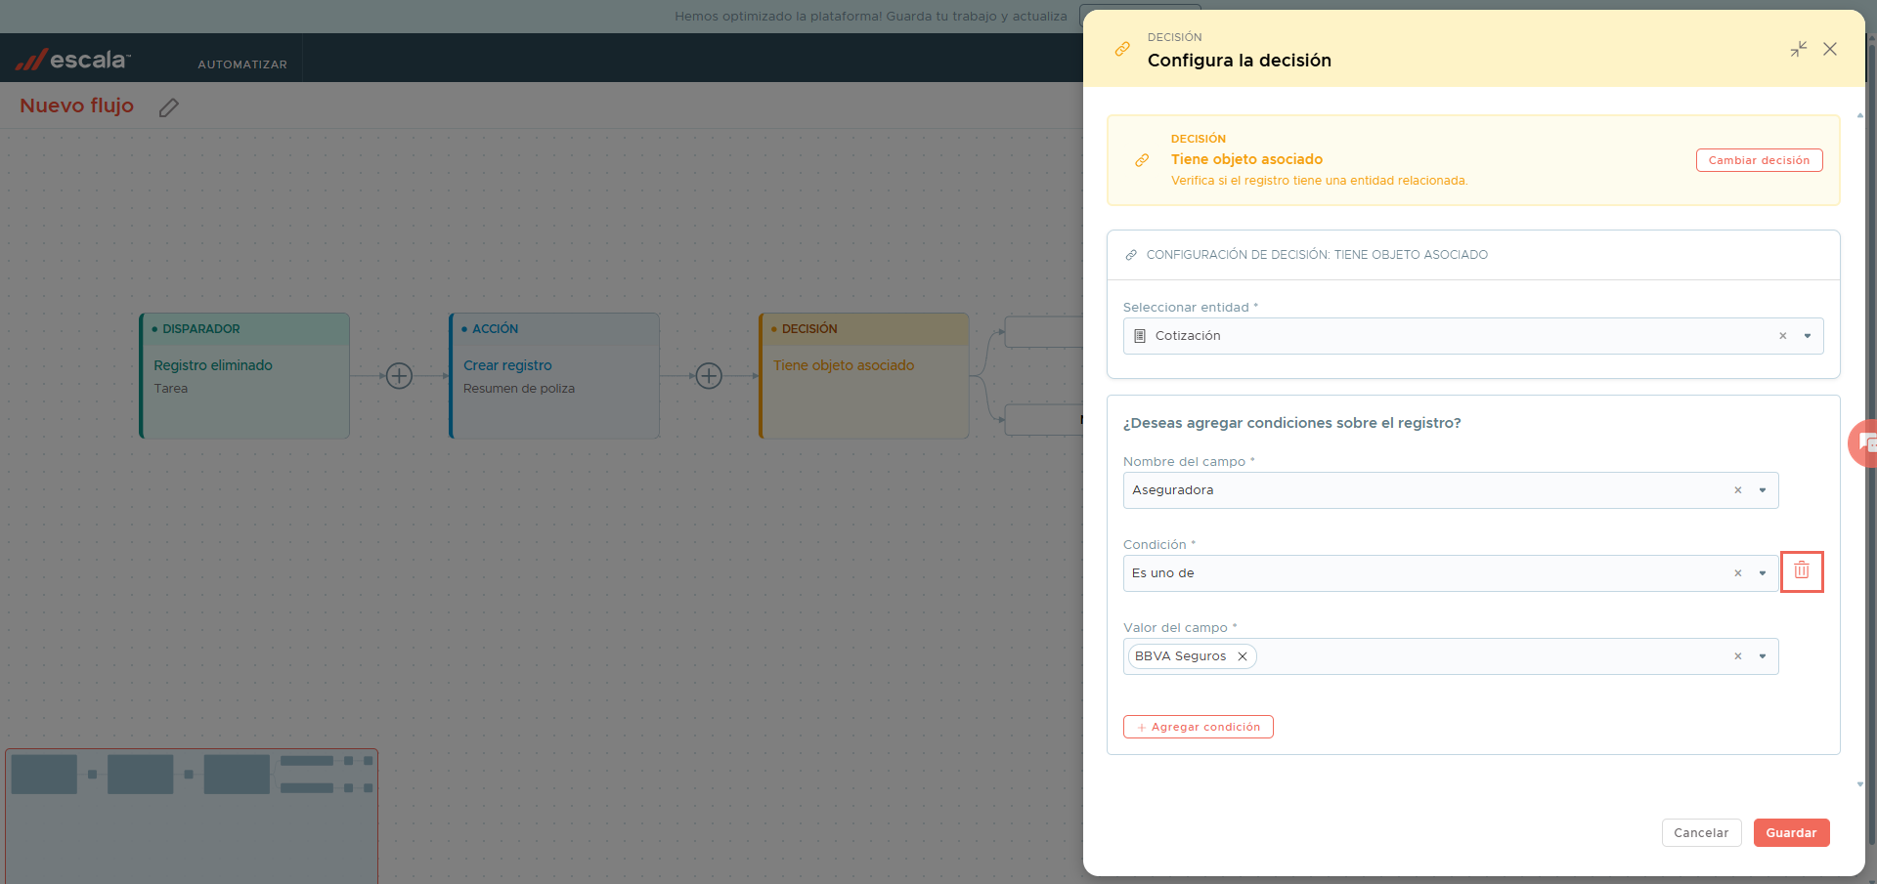Save the decision with Guardar

1791,833
